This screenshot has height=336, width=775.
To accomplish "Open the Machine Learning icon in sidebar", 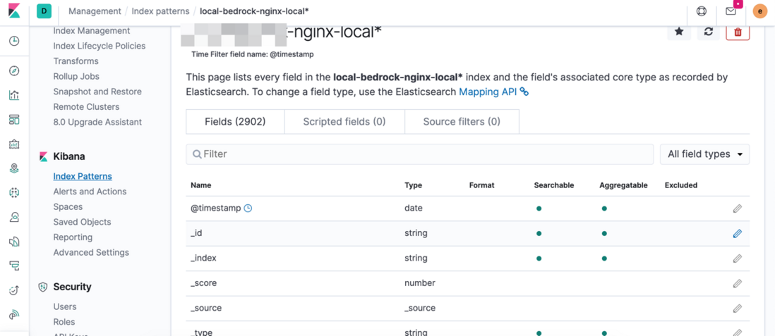I will click(14, 193).
